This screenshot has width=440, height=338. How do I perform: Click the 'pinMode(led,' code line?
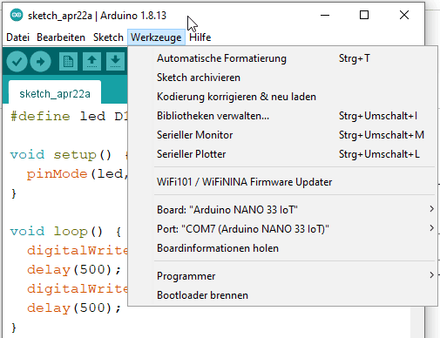78,174
